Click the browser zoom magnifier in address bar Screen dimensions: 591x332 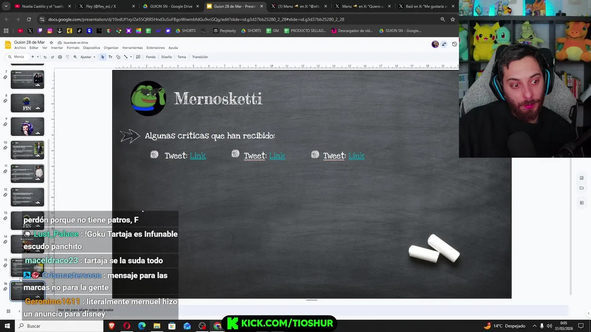(442, 19)
